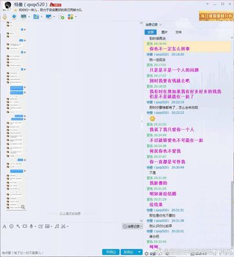Collapse chat area using top chevron
Viewport: 234px width, 257px height.
pyautogui.click(x=141, y=23)
